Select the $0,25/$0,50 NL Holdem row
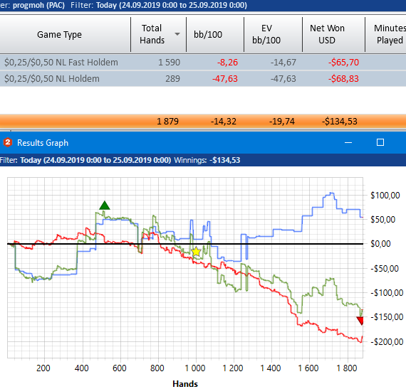The height and width of the screenshot is (389, 406). pos(203,78)
